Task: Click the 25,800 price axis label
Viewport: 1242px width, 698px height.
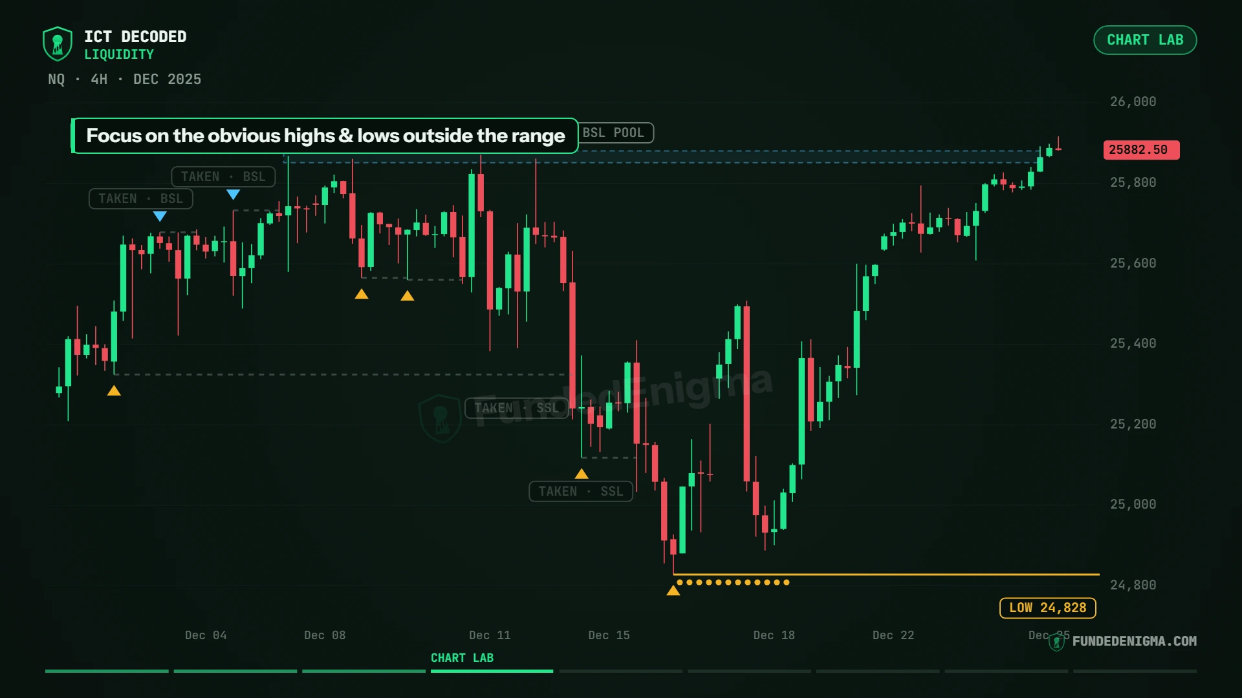Action: (x=1133, y=182)
